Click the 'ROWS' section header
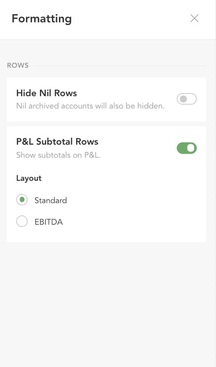Image resolution: width=216 pixels, height=367 pixels. click(x=18, y=65)
